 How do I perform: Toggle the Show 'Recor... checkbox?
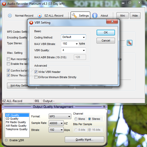coord(8,75)
